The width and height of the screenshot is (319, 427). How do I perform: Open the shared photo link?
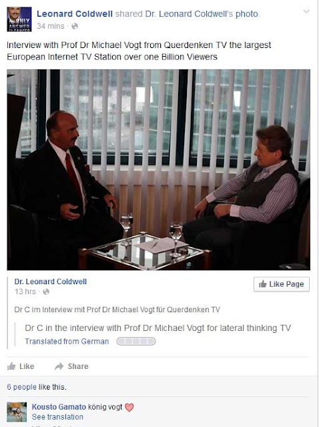246,14
